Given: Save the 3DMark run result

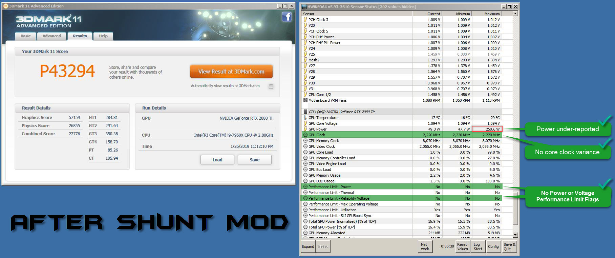Looking at the screenshot, I should [x=255, y=160].
